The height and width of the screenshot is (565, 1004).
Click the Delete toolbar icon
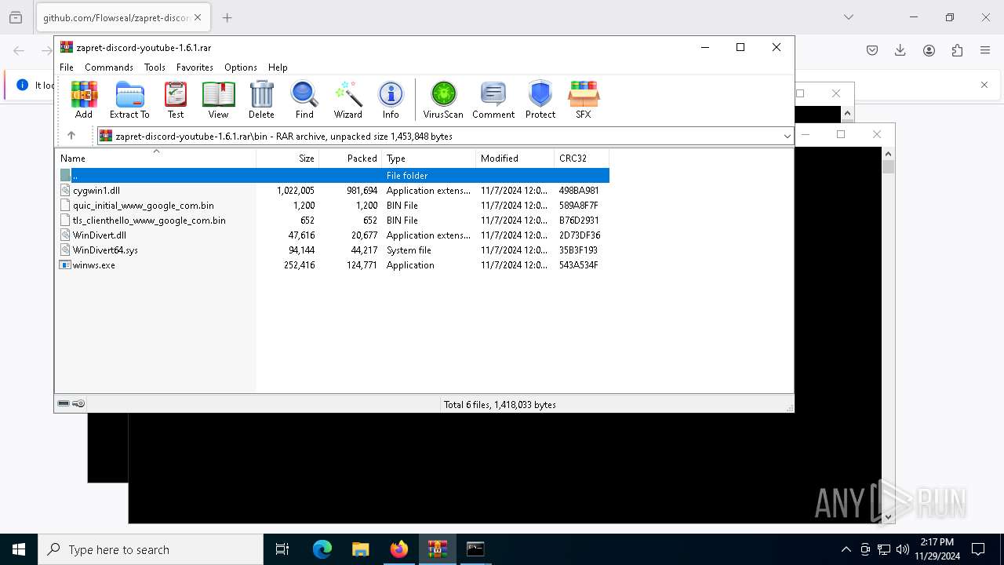(x=261, y=100)
